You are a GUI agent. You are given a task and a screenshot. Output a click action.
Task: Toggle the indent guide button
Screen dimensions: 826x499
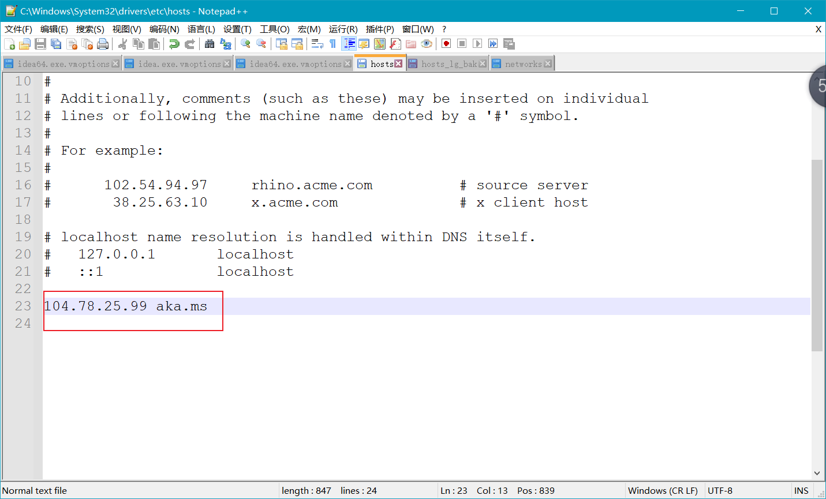349,44
